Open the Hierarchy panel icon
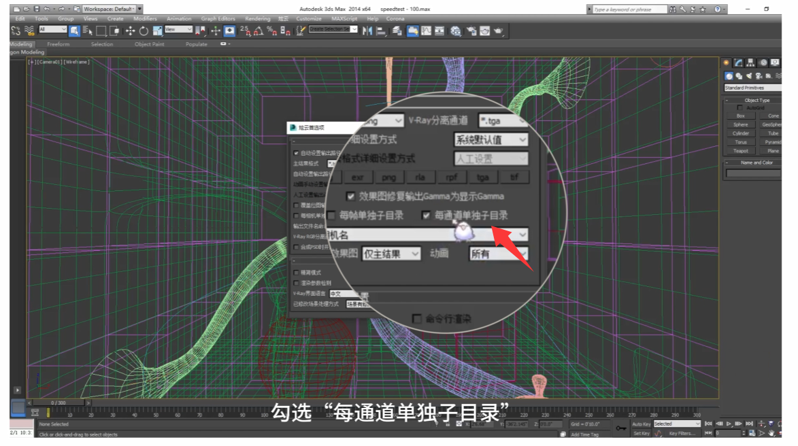This screenshot has width=798, height=446. 751,63
